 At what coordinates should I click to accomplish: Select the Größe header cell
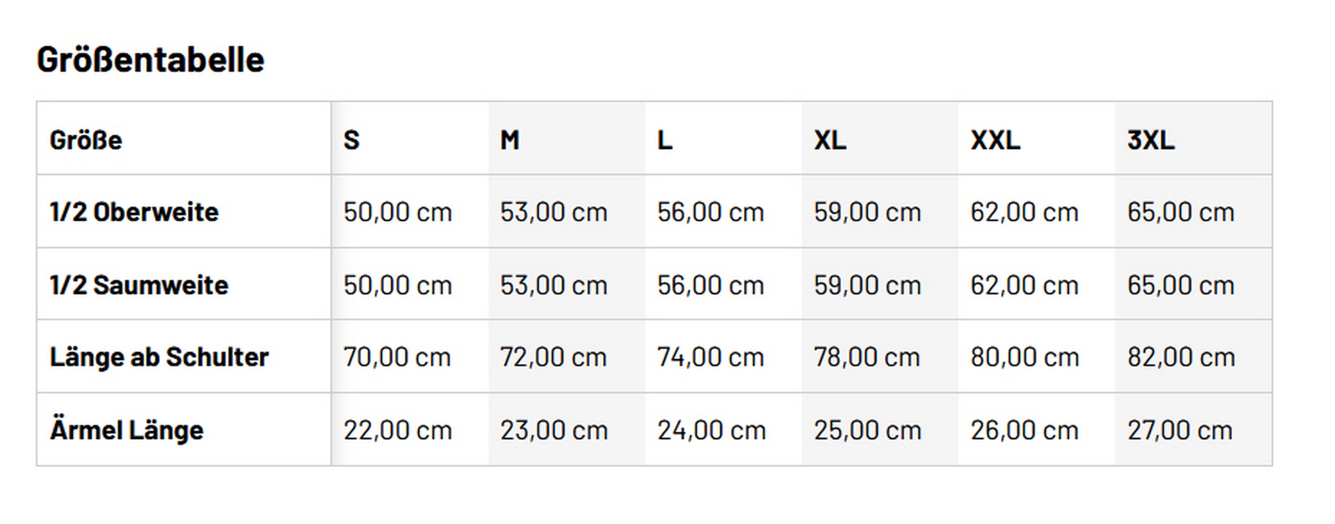[x=86, y=140]
